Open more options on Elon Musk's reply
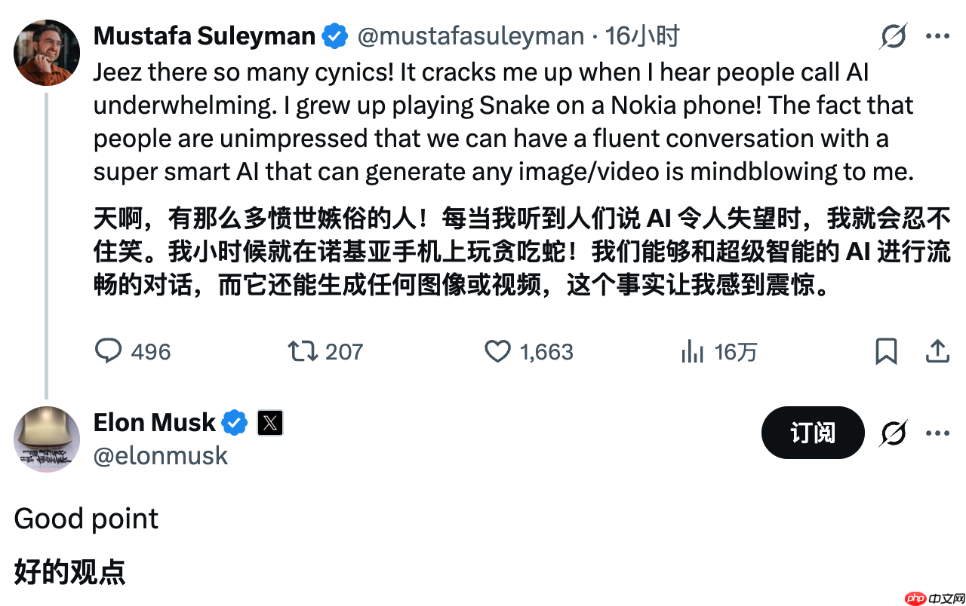 [x=937, y=433]
